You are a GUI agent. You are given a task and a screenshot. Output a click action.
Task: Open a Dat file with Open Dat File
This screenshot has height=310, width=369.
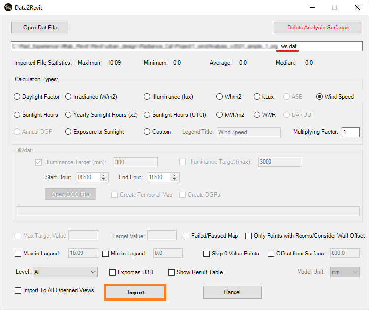[x=40, y=28]
